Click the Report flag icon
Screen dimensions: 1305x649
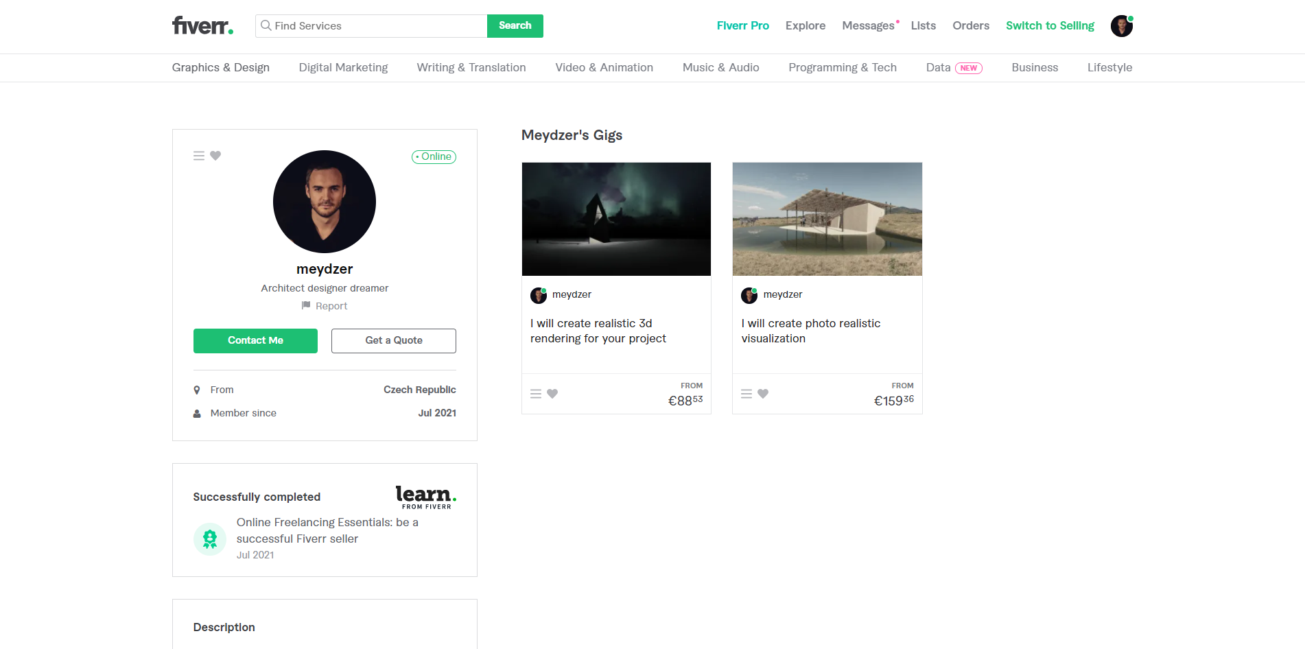306,305
